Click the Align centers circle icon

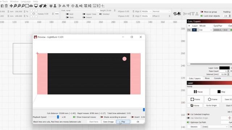[x=73, y=6]
